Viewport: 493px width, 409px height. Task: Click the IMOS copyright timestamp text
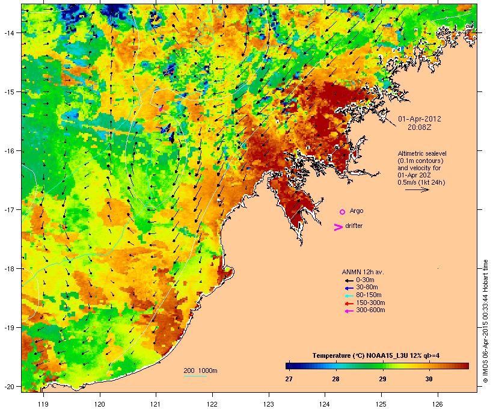tap(486, 321)
